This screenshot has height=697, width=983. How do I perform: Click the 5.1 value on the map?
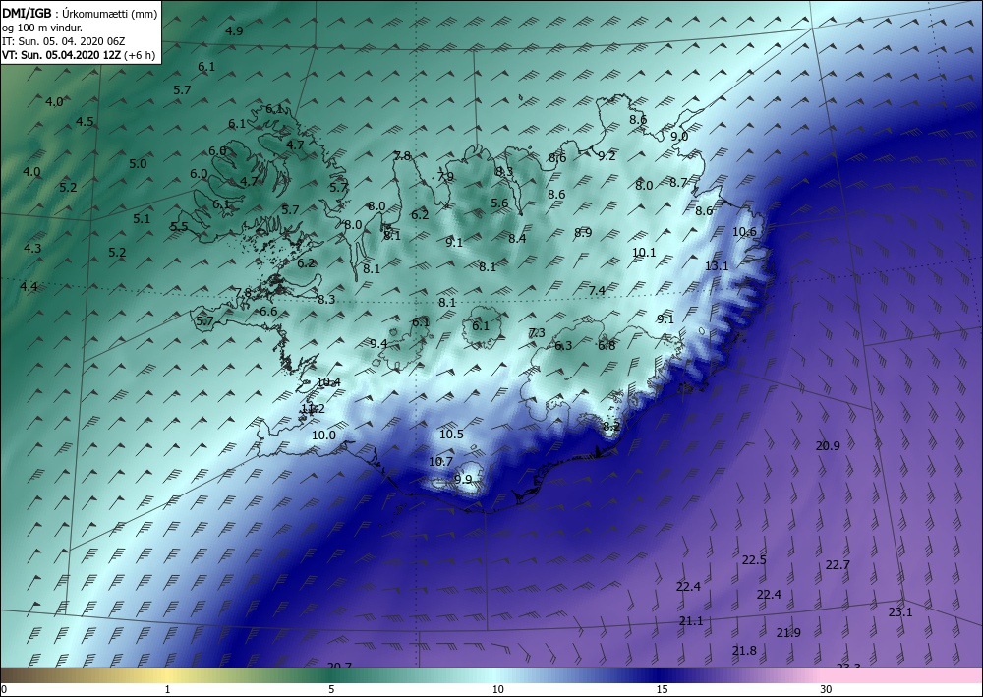click(x=142, y=219)
